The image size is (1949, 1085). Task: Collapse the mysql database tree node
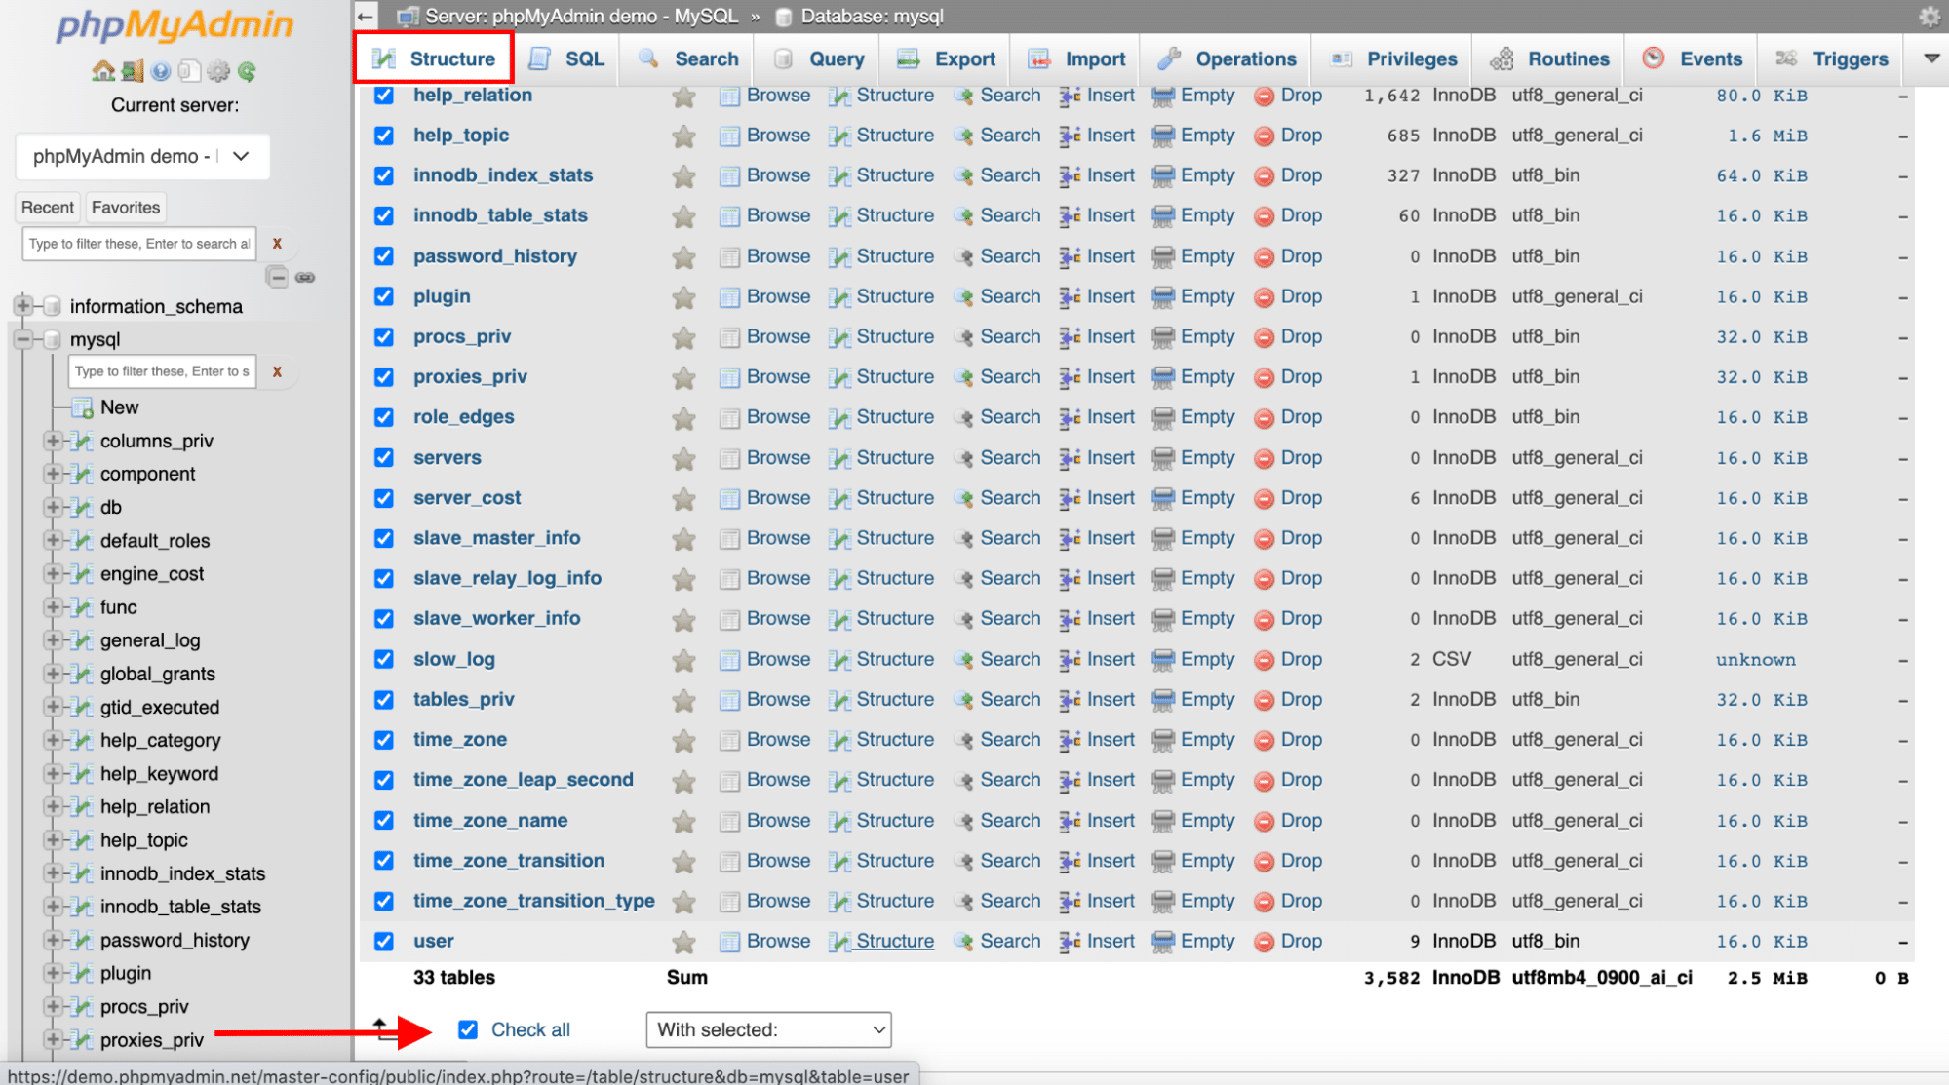pos(21,339)
